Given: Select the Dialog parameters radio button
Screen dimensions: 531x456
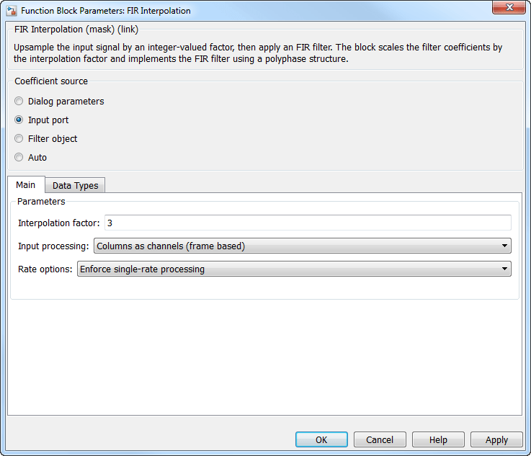Looking at the screenshot, I should pyautogui.click(x=19, y=102).
